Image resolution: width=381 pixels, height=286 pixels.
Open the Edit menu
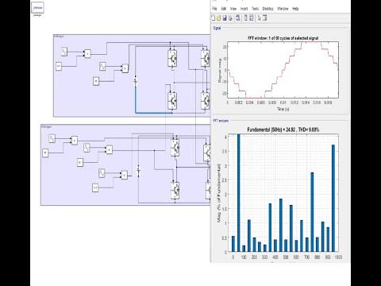pyautogui.click(x=224, y=9)
